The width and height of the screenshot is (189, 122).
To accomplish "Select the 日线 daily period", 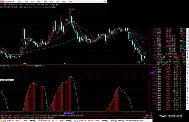I will (x=38, y=5).
